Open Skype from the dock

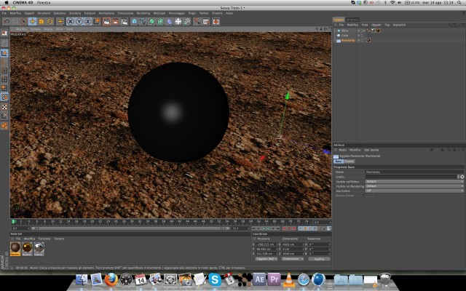point(215,279)
